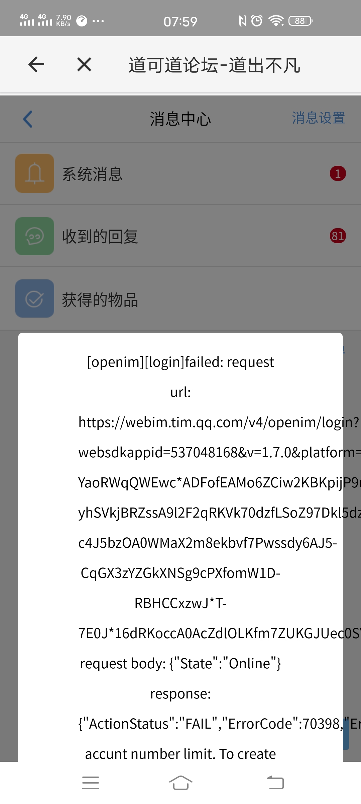The height and width of the screenshot is (804, 361).
Task: Tap the browser back arrow
Action: [36, 64]
